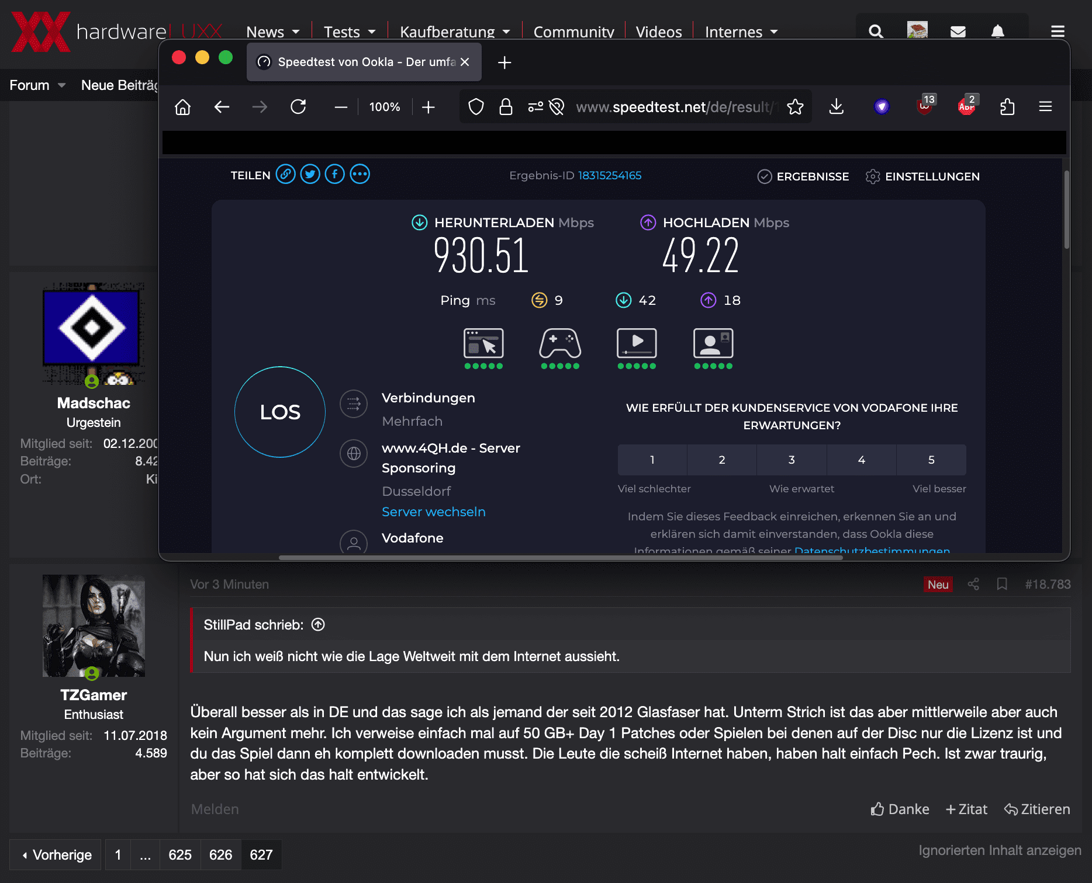The image size is (1092, 883).
Task: Add post to multi-quote with +Zitat
Action: tap(966, 809)
